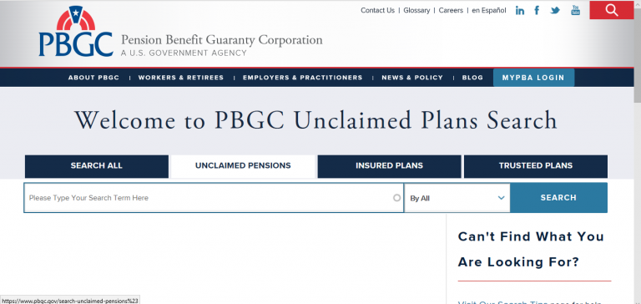The height and width of the screenshot is (304, 641).
Task: Click the blue Search button
Action: click(x=558, y=198)
